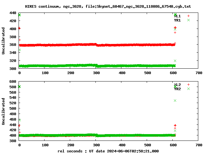
Task: Click the bottom plot's x-axis 700 tick label
Action: click(x=199, y=145)
